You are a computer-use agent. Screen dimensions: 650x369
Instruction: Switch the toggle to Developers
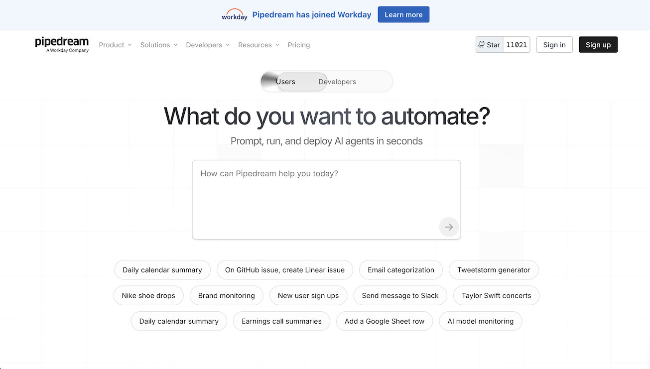(x=337, y=82)
